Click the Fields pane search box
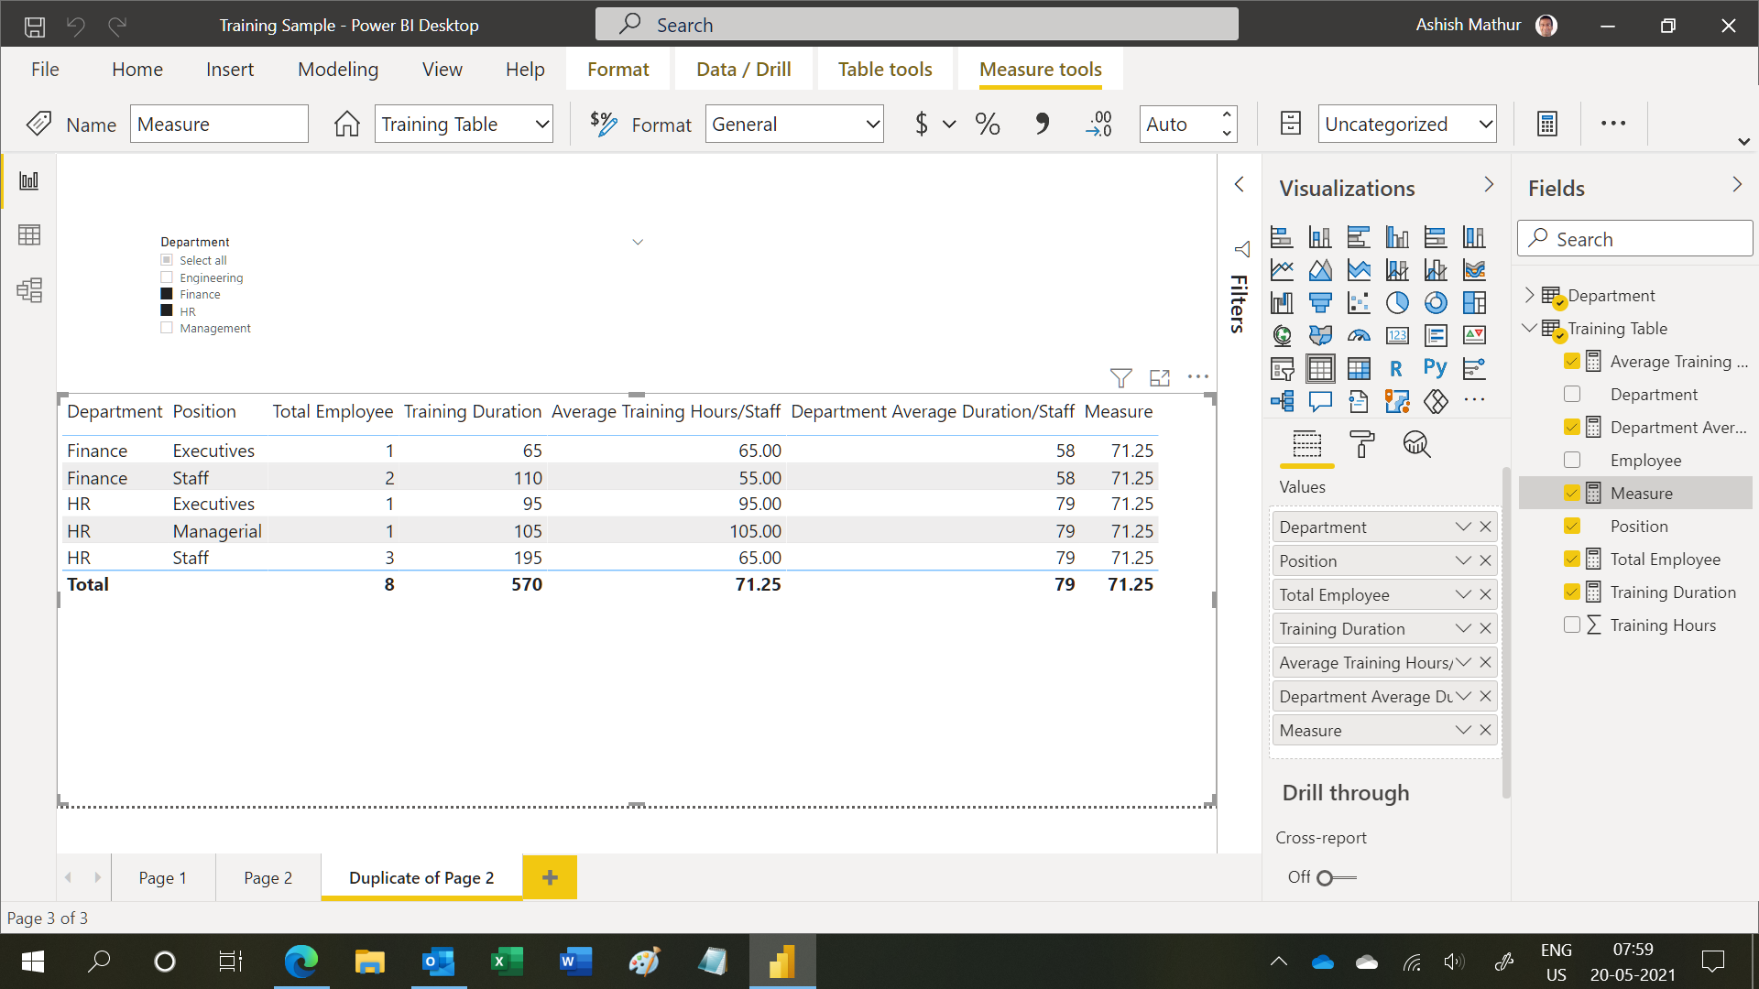 1635,239
